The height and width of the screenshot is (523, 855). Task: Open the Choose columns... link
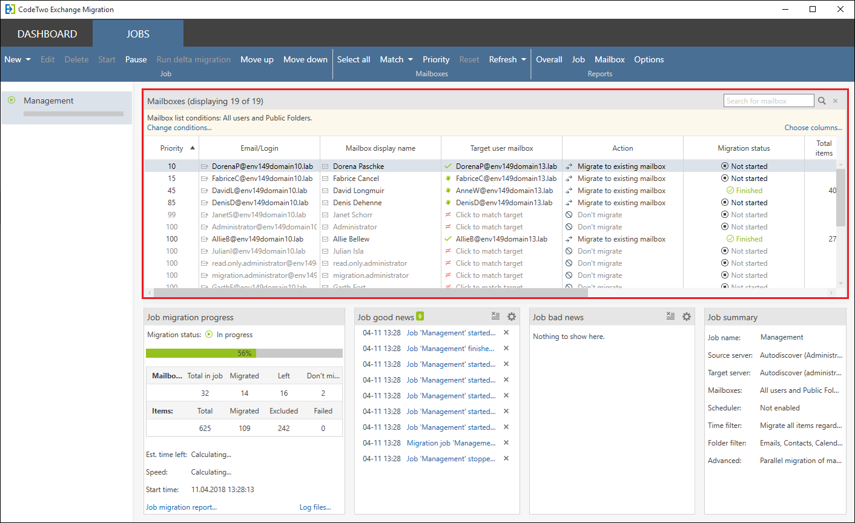point(813,128)
